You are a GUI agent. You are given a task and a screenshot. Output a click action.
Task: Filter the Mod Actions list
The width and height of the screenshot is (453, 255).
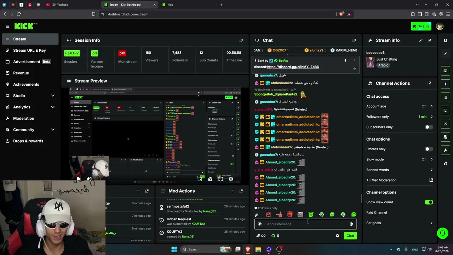233,191
